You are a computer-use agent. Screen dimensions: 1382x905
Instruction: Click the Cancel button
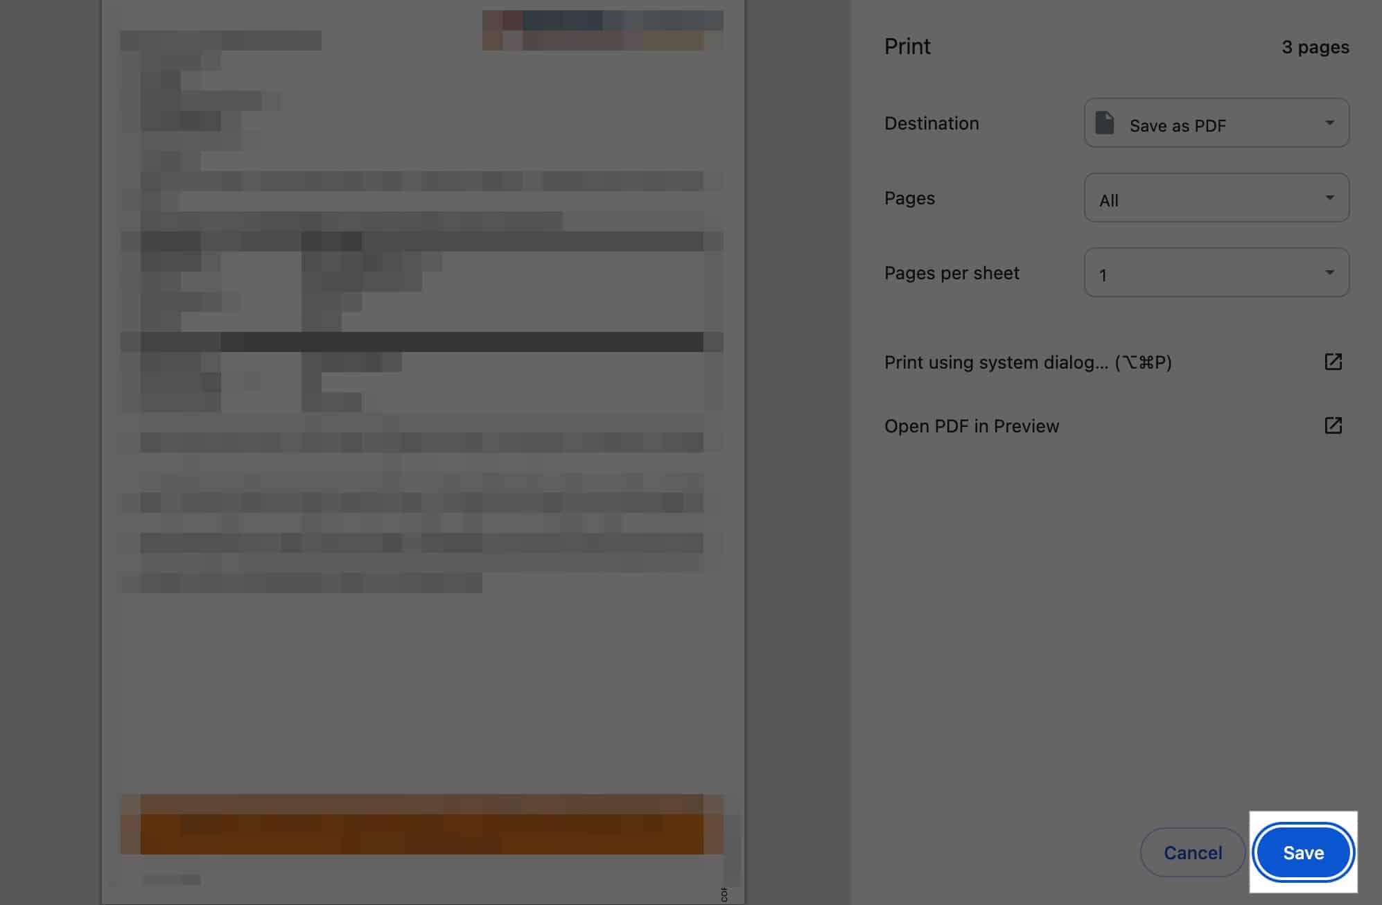click(1193, 852)
